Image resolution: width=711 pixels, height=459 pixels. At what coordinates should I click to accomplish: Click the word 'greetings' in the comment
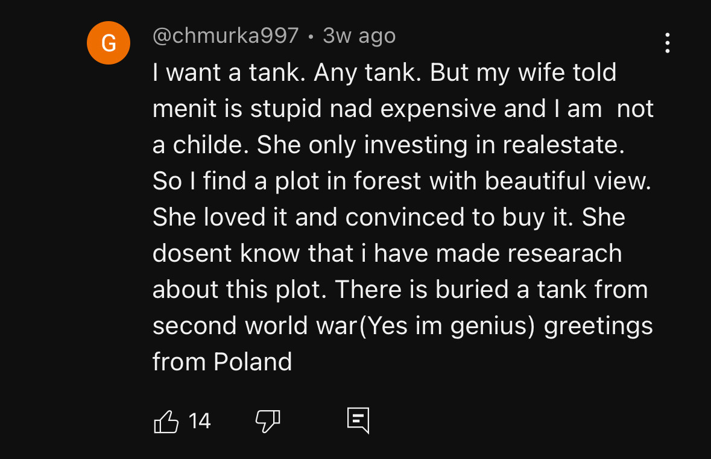(598, 326)
